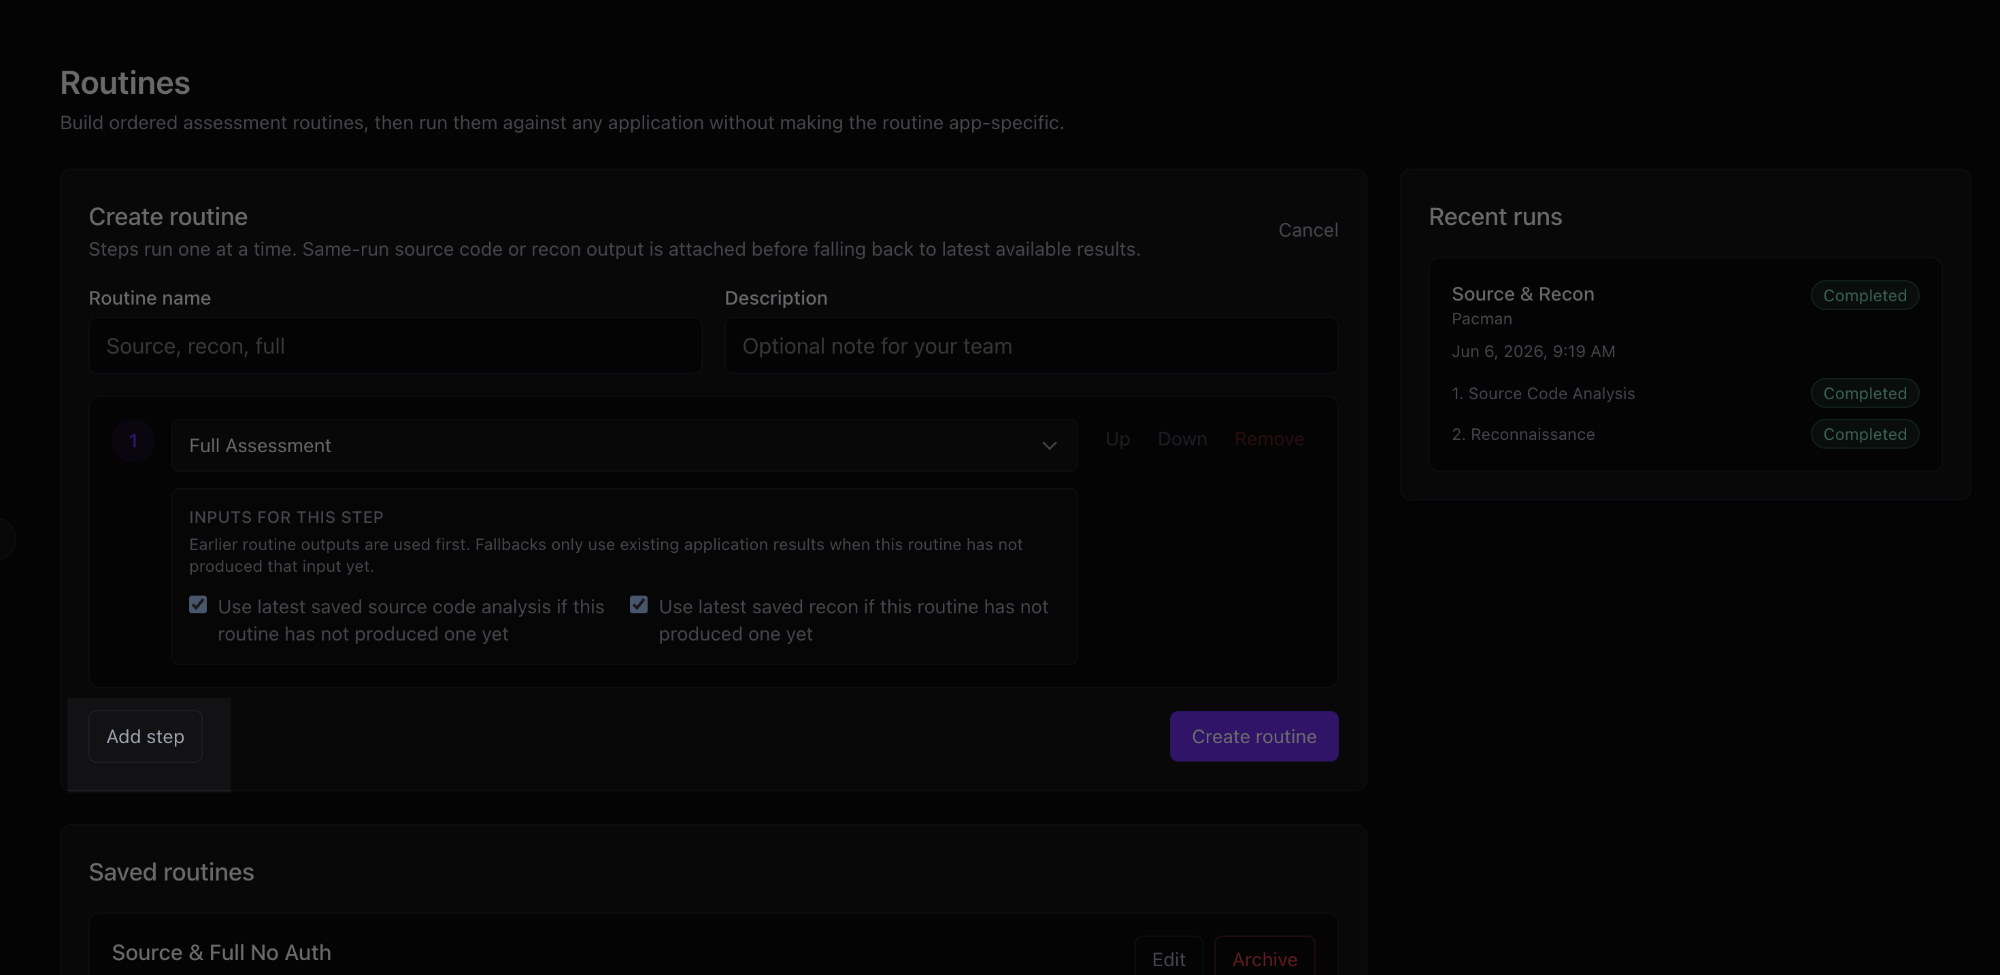Open the Full Assessment step dropdown
2000x975 pixels.
coord(623,445)
